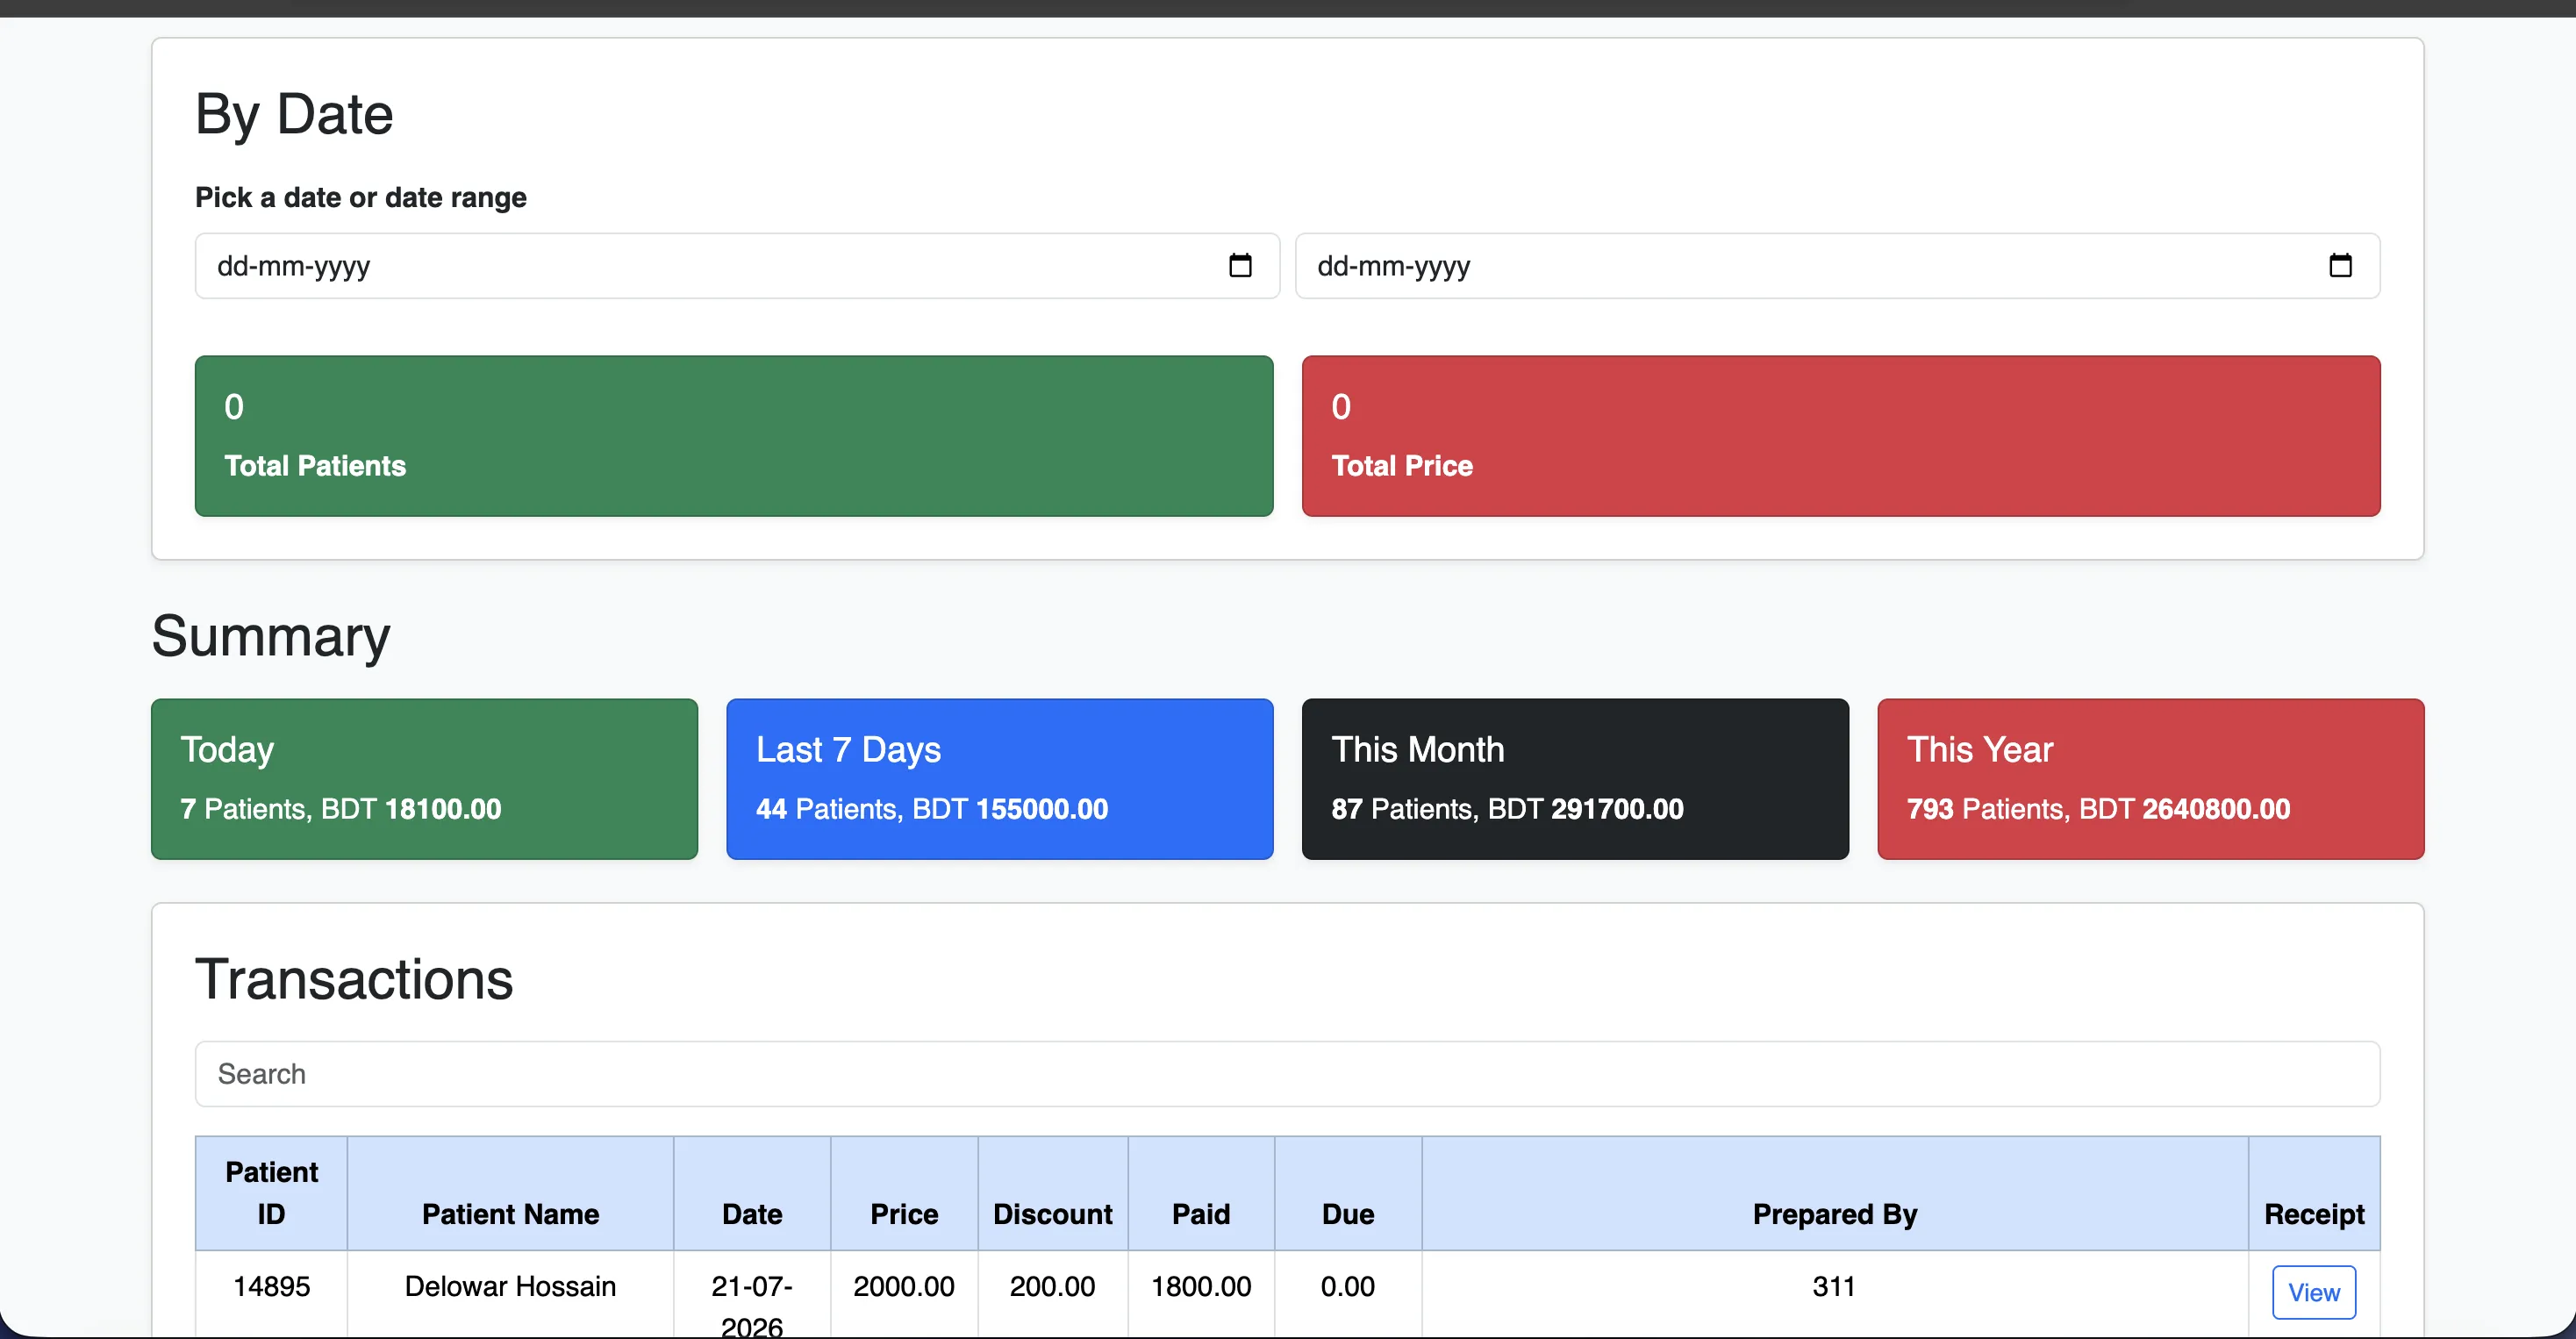Click the Due column header
The image size is (2576, 1339).
click(x=1348, y=1193)
